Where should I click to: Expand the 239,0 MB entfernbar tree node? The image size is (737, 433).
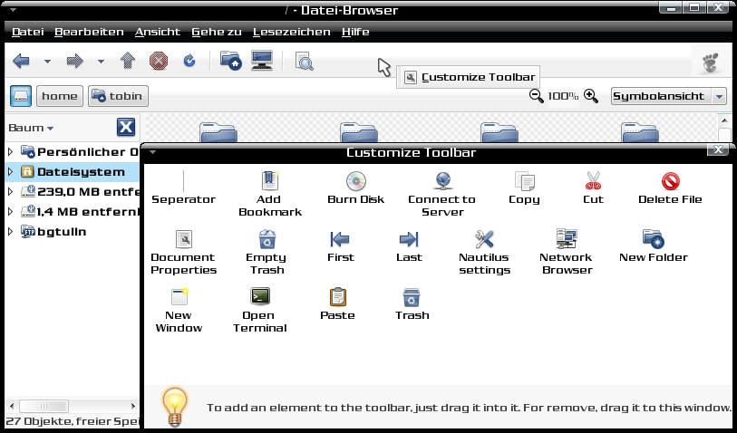click(x=10, y=192)
